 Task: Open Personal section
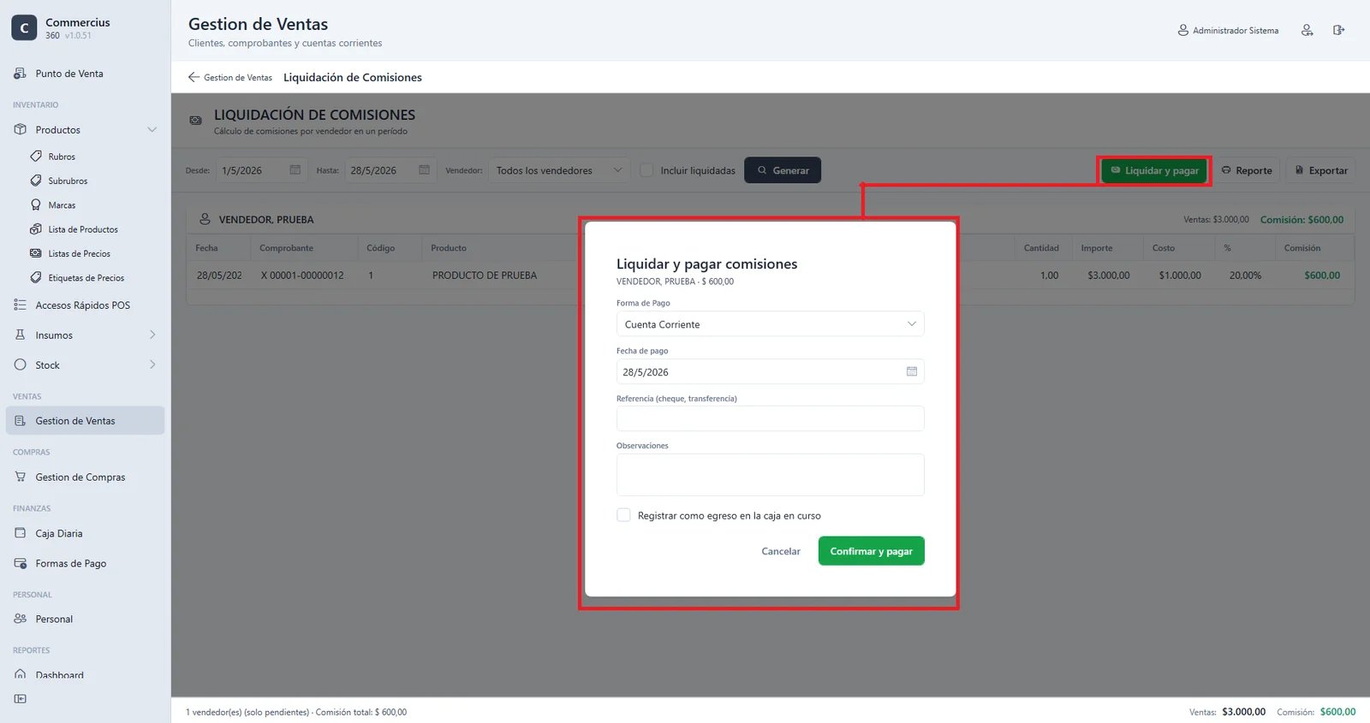53,619
